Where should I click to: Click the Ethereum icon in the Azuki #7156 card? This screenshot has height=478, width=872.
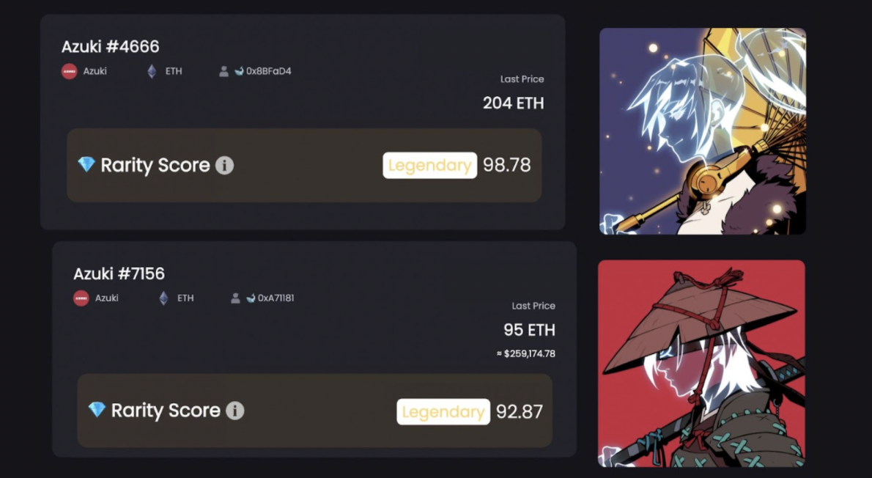pos(163,298)
